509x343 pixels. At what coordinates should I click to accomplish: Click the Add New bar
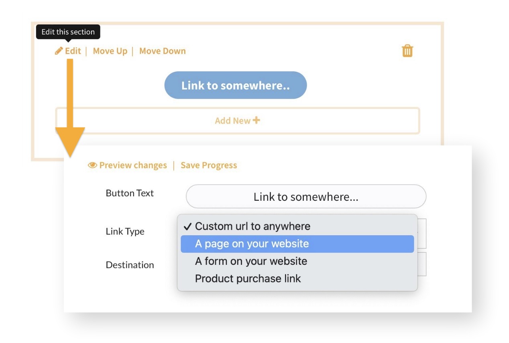tap(237, 121)
